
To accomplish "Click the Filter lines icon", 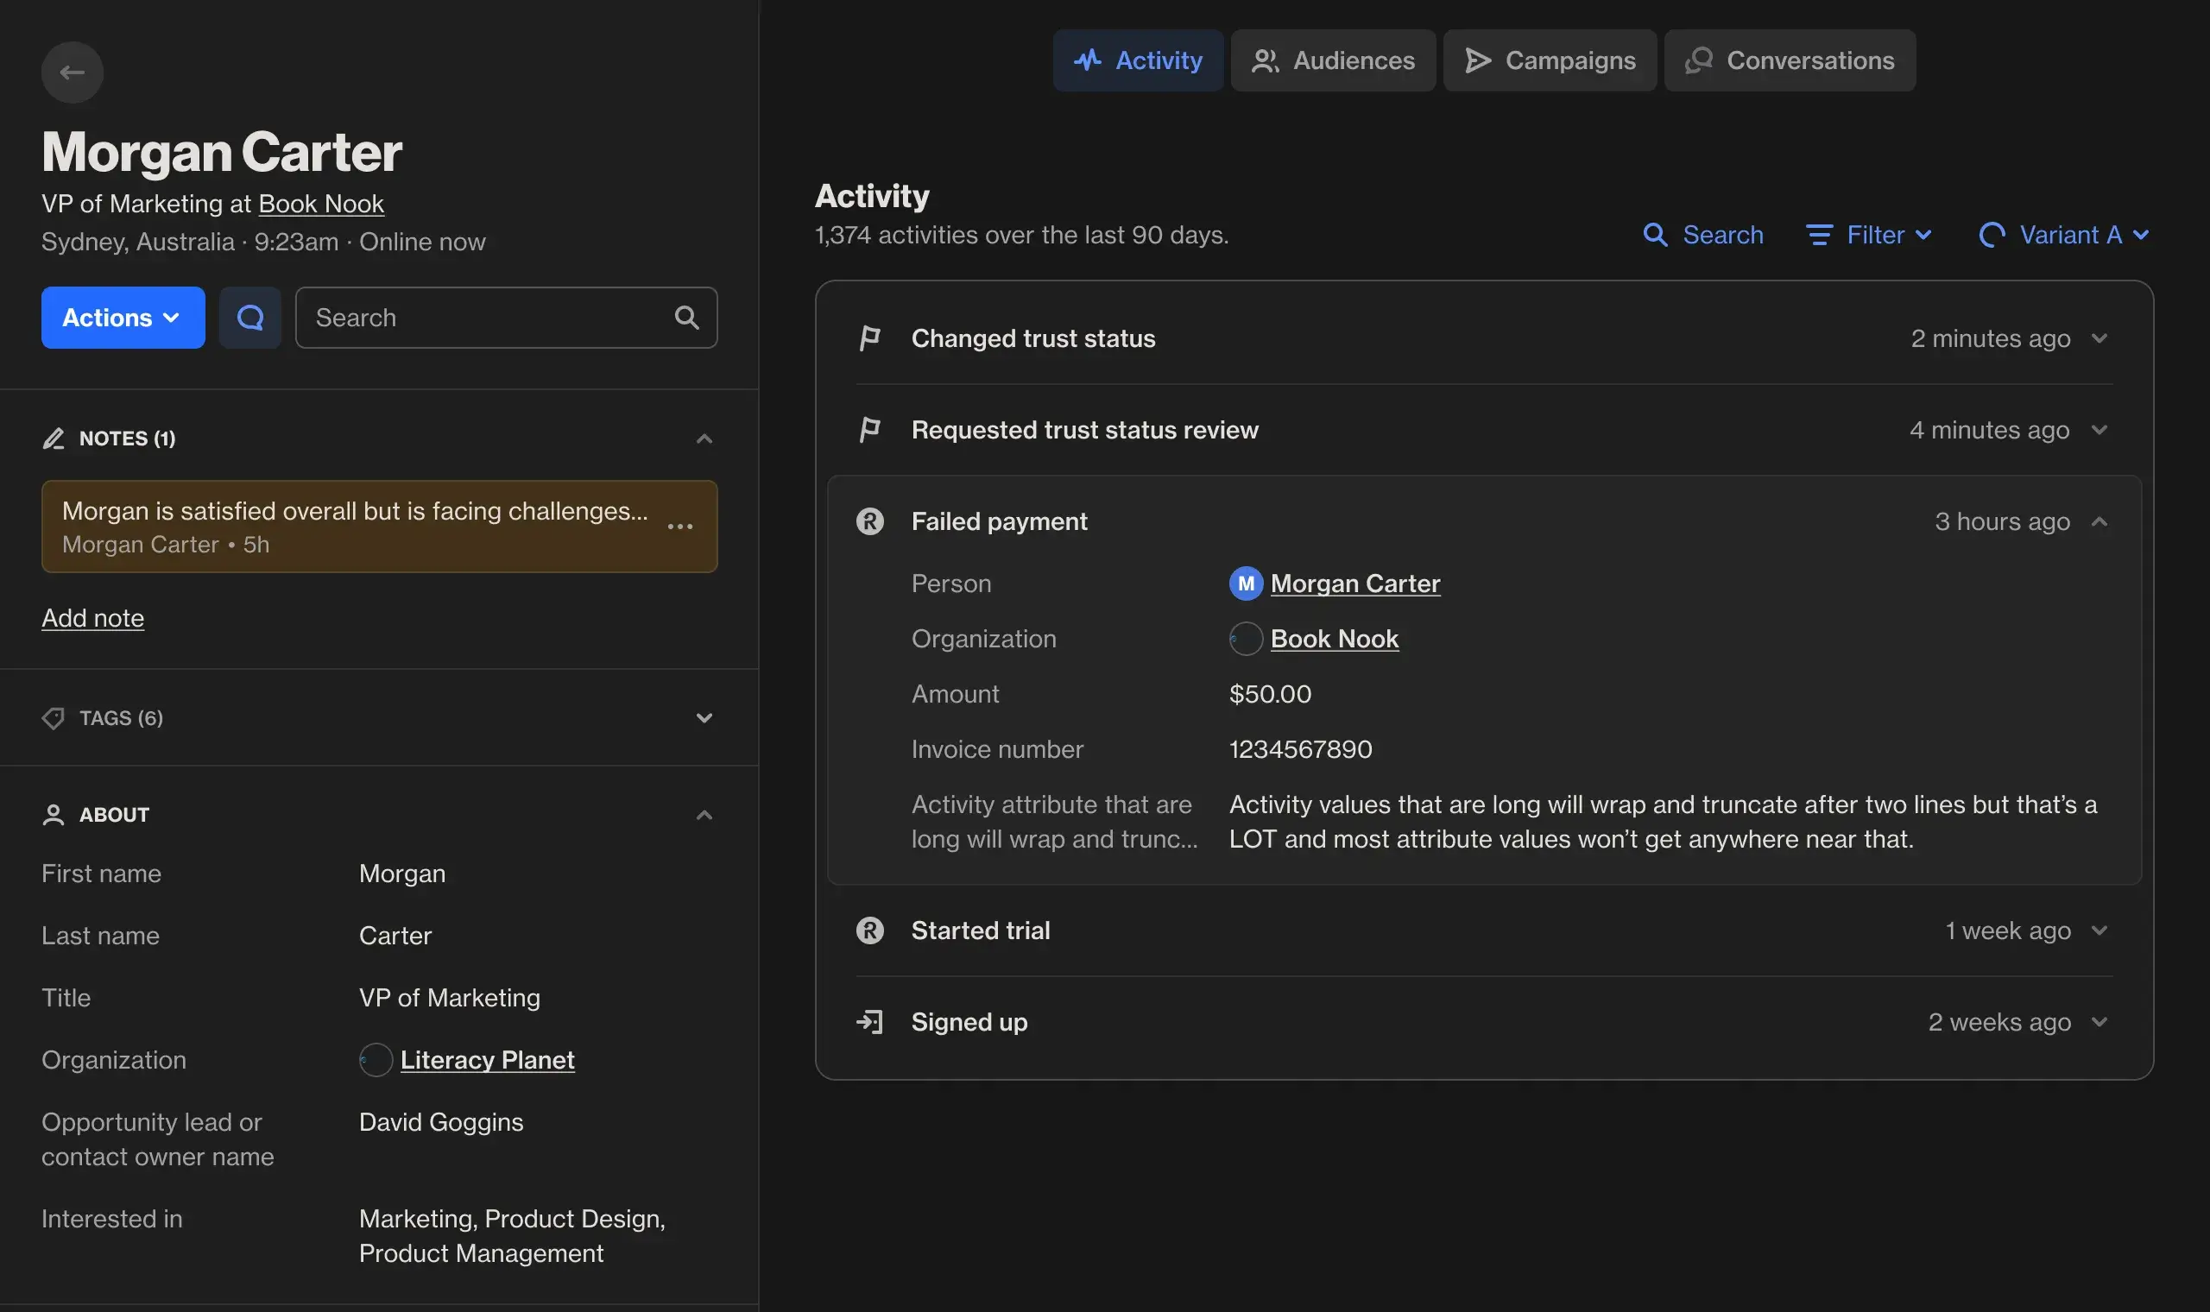I will [1818, 234].
